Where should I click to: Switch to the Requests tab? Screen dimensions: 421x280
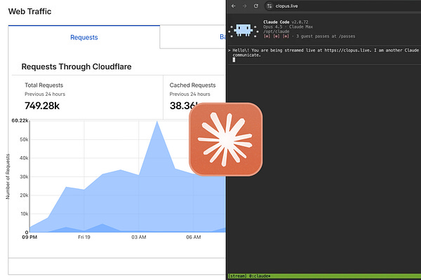point(84,37)
